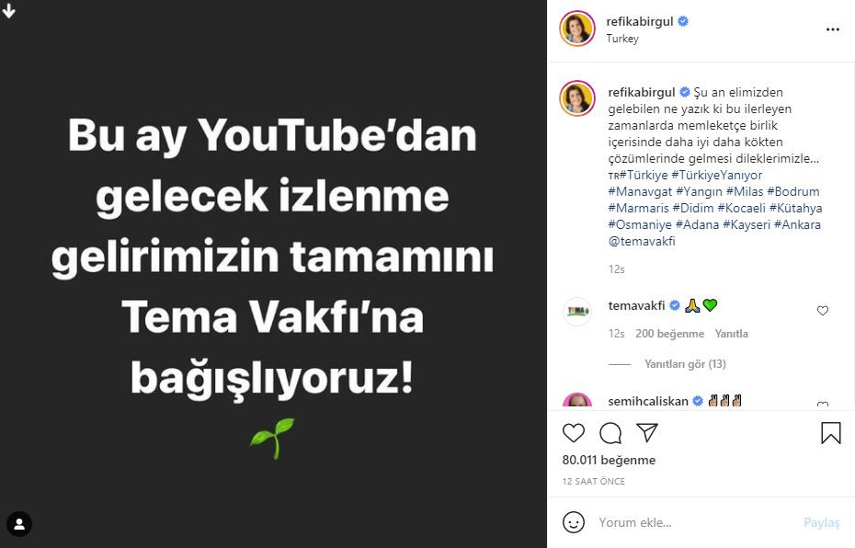View the 80.011 beğenme likes list
Viewport: 855px width, 548px height.
point(609,460)
